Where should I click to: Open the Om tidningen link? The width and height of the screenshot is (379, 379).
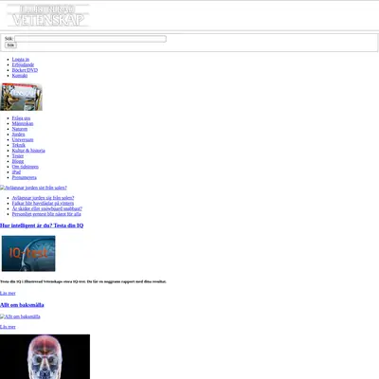(x=26, y=167)
